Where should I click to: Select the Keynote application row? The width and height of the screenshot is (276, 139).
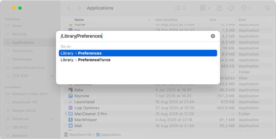168,96
